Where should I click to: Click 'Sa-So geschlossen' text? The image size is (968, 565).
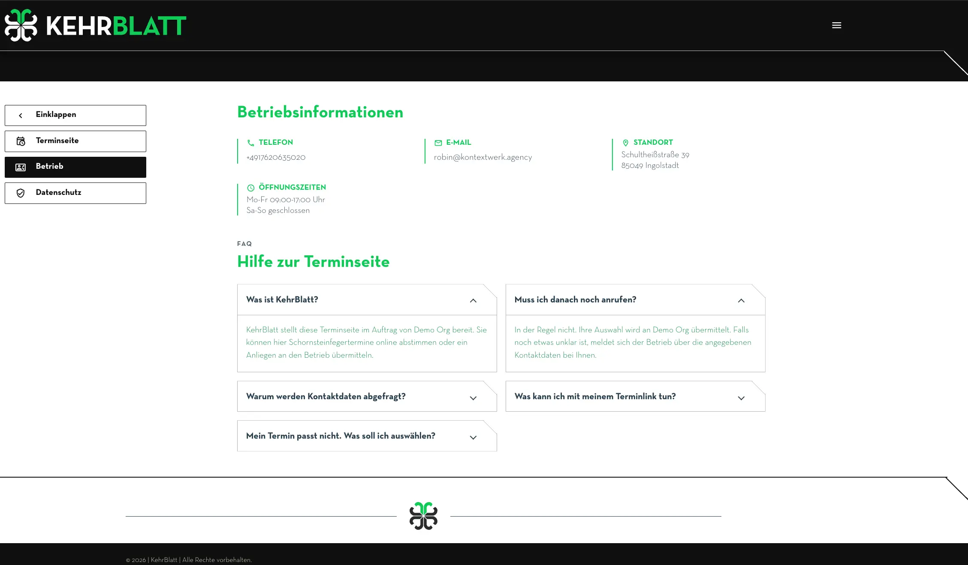tap(278, 210)
